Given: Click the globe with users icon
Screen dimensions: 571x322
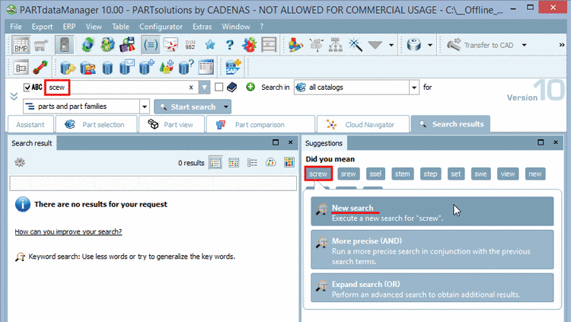Looking at the screenshot, I should tap(107, 45).
